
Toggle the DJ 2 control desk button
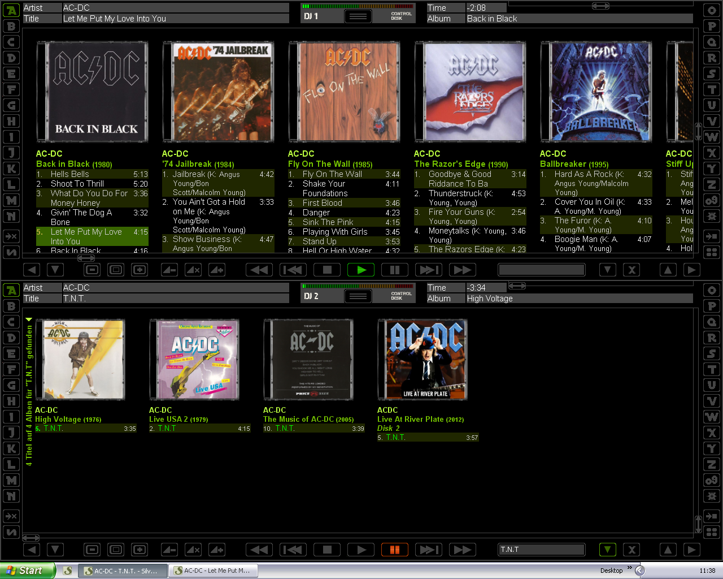[x=358, y=296]
